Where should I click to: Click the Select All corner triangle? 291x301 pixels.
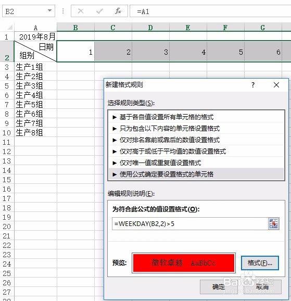[9, 27]
